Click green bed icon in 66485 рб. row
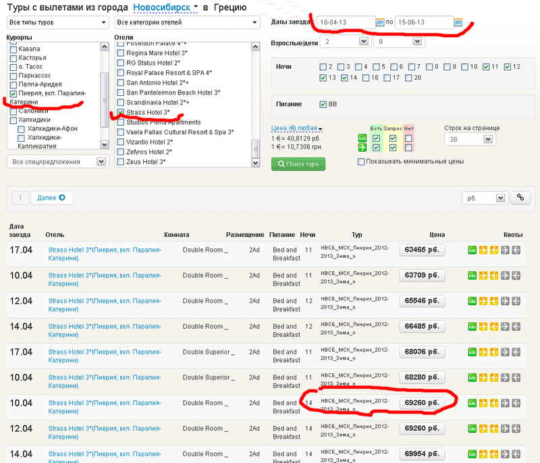Image resolution: width=540 pixels, height=463 pixels. point(472,327)
